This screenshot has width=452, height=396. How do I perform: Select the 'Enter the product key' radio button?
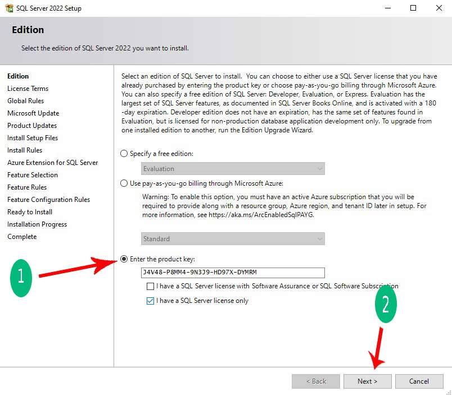point(124,259)
